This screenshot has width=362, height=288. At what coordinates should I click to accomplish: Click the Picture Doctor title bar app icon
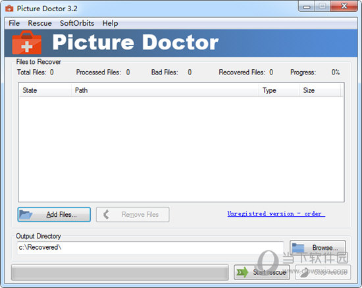click(9, 9)
